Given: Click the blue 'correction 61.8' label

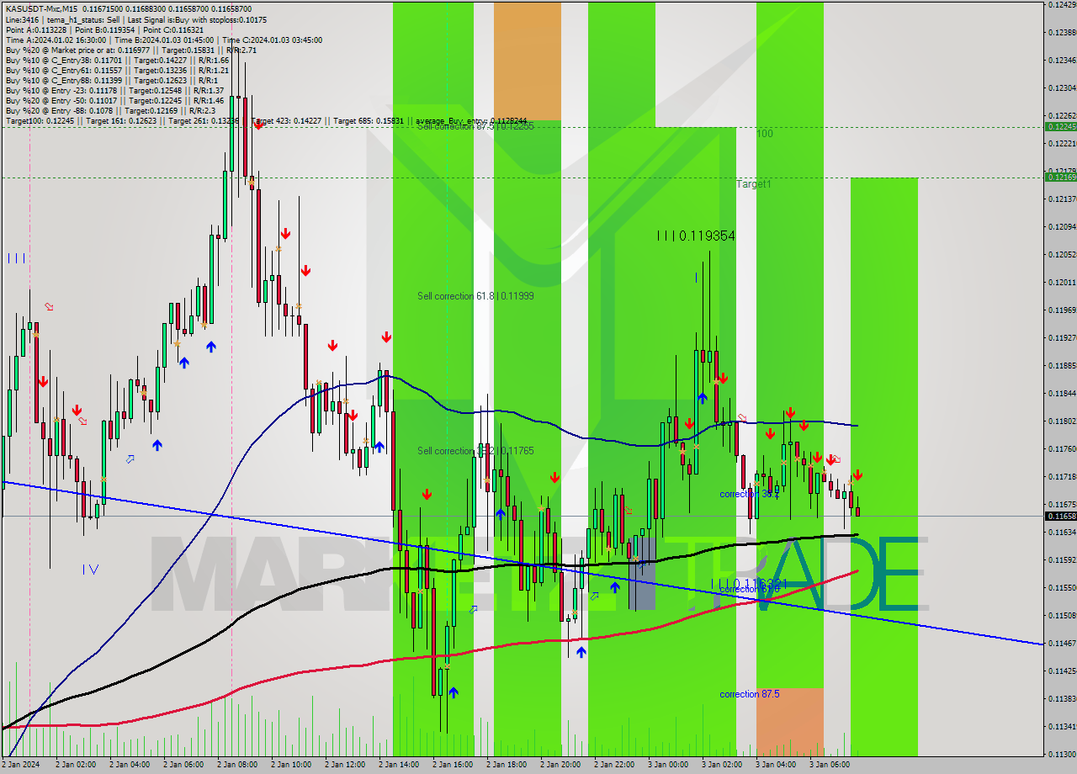Looking at the screenshot, I should click(749, 589).
